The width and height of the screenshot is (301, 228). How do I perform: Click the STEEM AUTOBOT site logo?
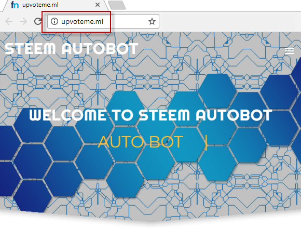point(71,49)
